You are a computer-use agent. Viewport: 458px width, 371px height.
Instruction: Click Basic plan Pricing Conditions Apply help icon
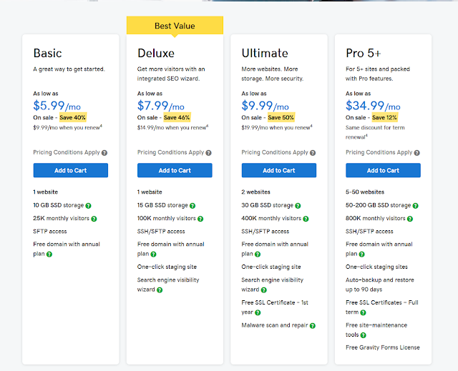[x=104, y=153]
